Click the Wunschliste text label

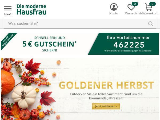[x=134, y=13]
